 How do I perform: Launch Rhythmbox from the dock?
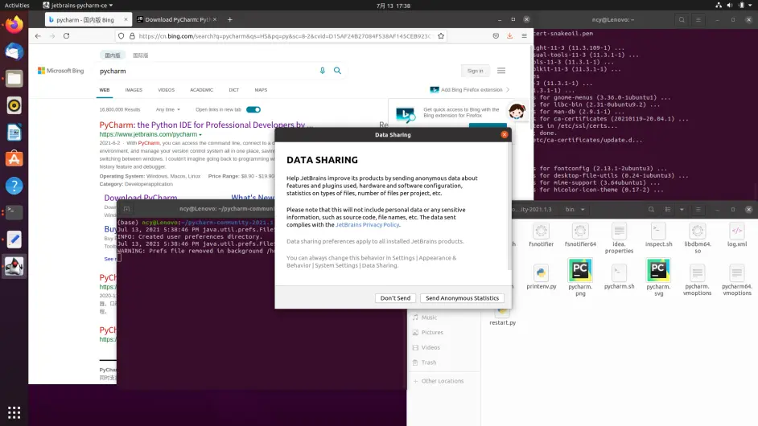(14, 105)
